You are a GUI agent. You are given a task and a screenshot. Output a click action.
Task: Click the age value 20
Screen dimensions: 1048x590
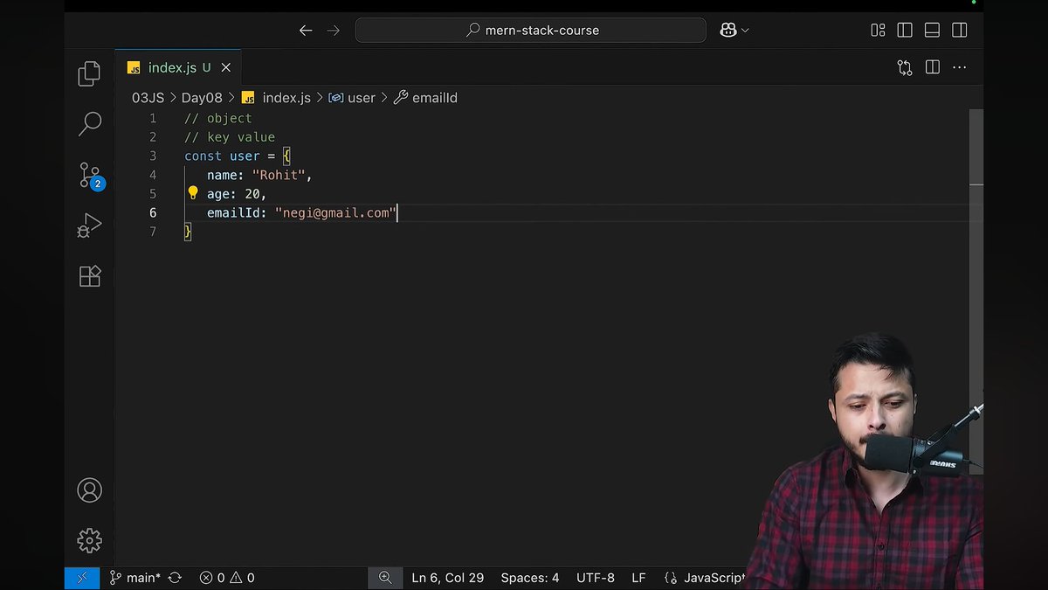(x=252, y=194)
